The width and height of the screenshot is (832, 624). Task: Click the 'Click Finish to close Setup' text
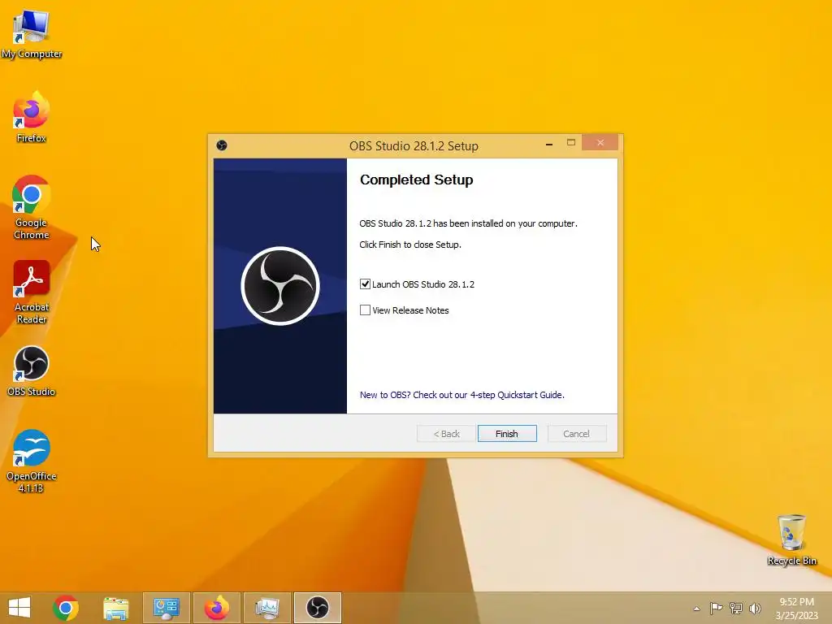coord(410,245)
